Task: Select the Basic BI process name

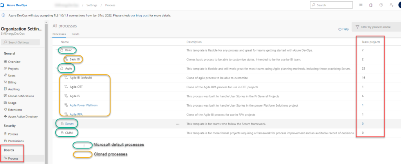Action: (75, 59)
